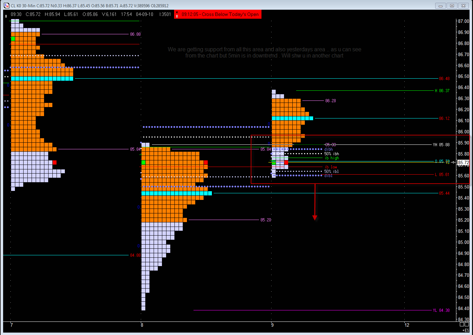The image size is (473, 335).
Task: Select the YL 84.38 line label
Action: pyautogui.click(x=441, y=310)
